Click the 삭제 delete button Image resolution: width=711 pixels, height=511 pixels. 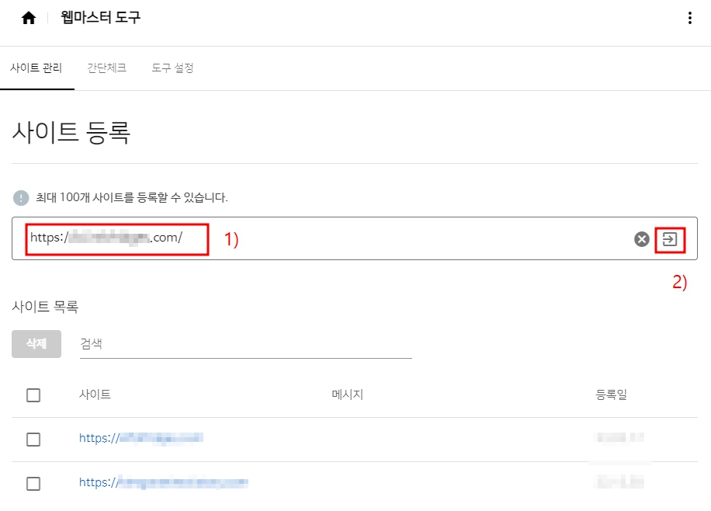tap(35, 344)
